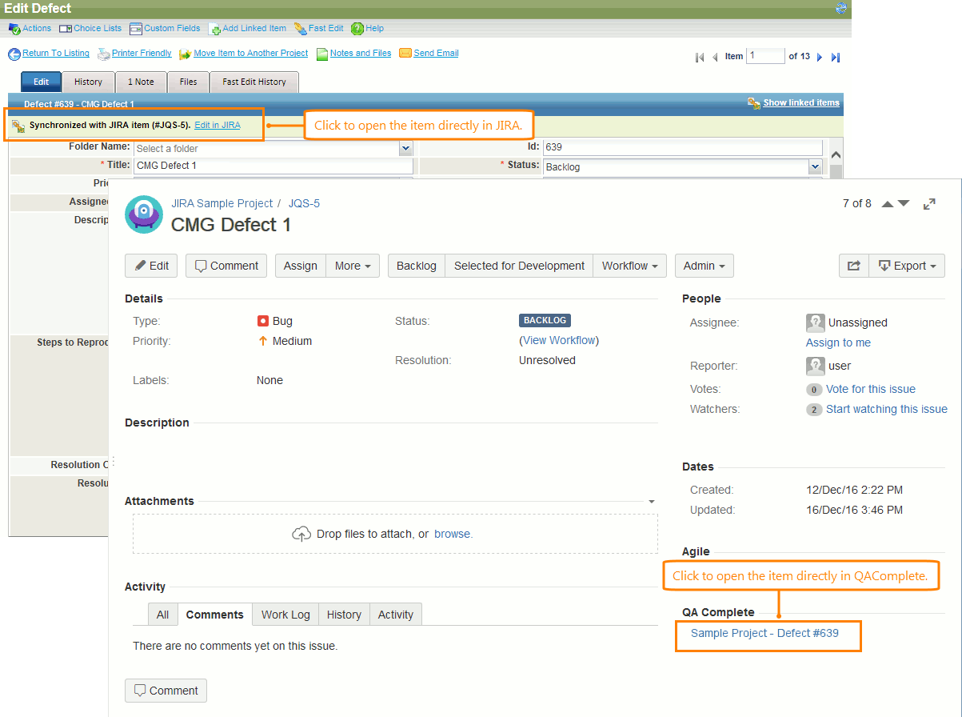Click the Fast Edit icon

pyautogui.click(x=301, y=29)
